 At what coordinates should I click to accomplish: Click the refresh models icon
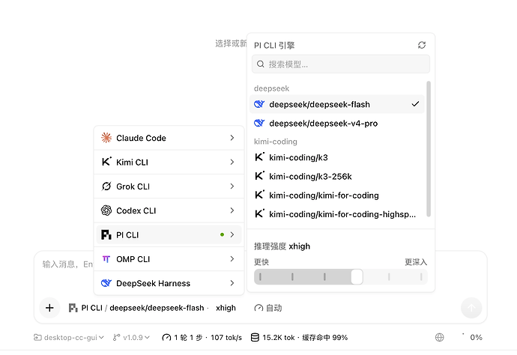tap(422, 45)
